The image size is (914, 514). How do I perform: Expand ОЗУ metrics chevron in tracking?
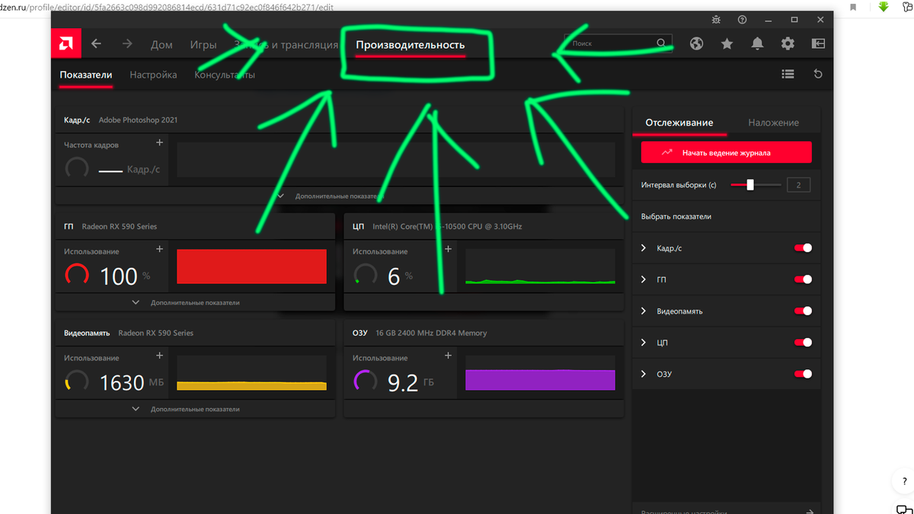point(644,374)
